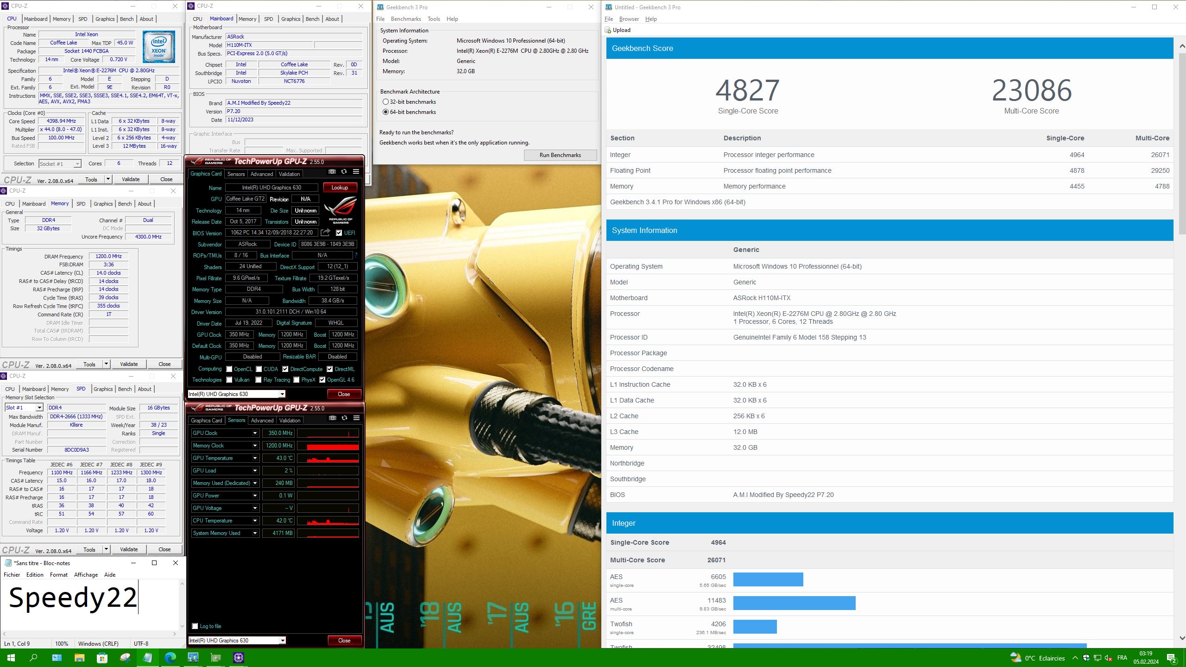Switch to GPU-Z from the taskbar
The image size is (1186, 667).
pos(215,658)
